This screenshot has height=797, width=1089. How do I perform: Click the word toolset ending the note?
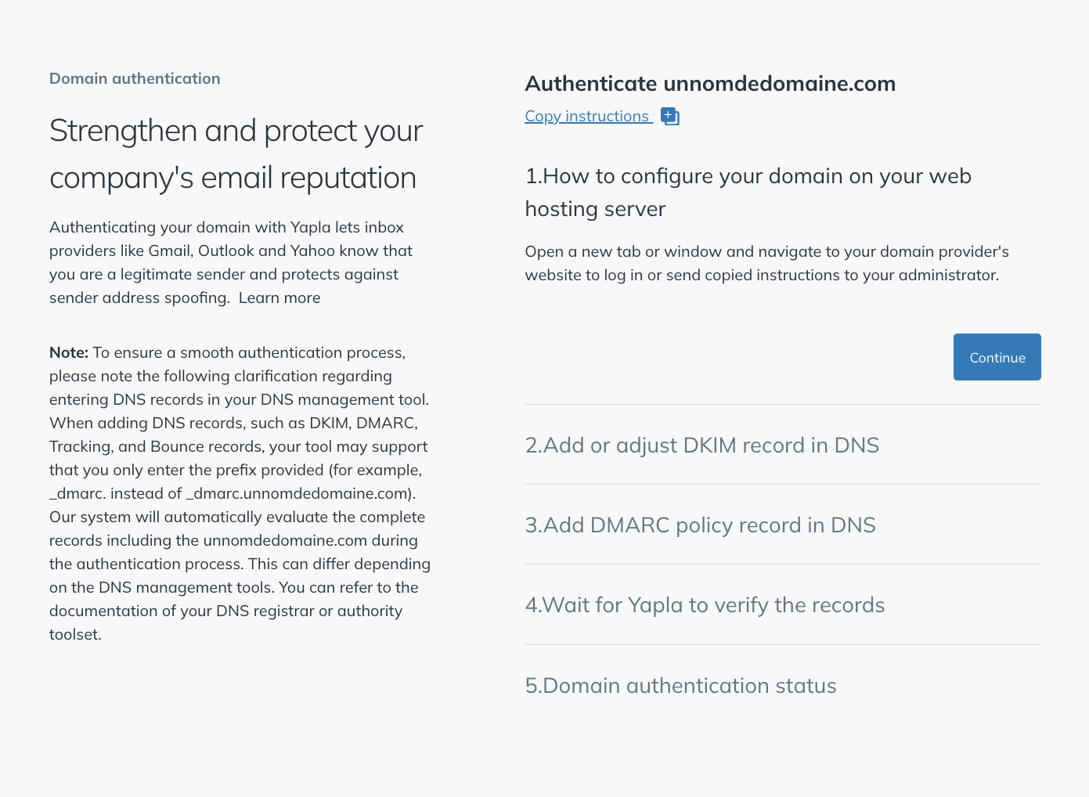pos(74,635)
